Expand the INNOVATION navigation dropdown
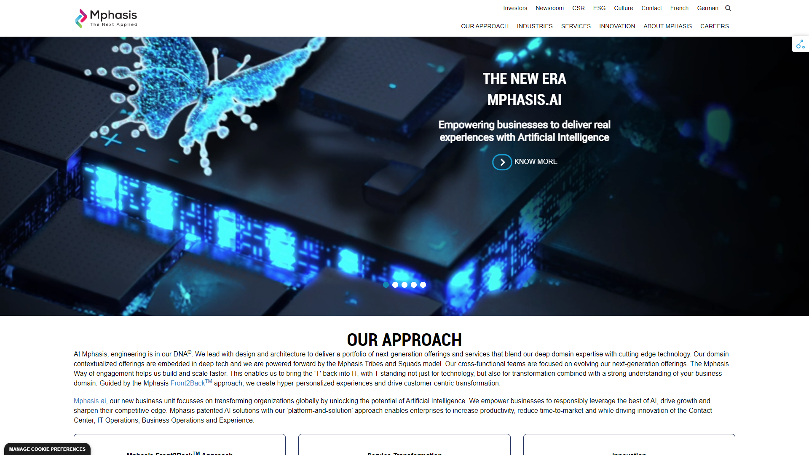The height and width of the screenshot is (455, 809). tap(617, 26)
